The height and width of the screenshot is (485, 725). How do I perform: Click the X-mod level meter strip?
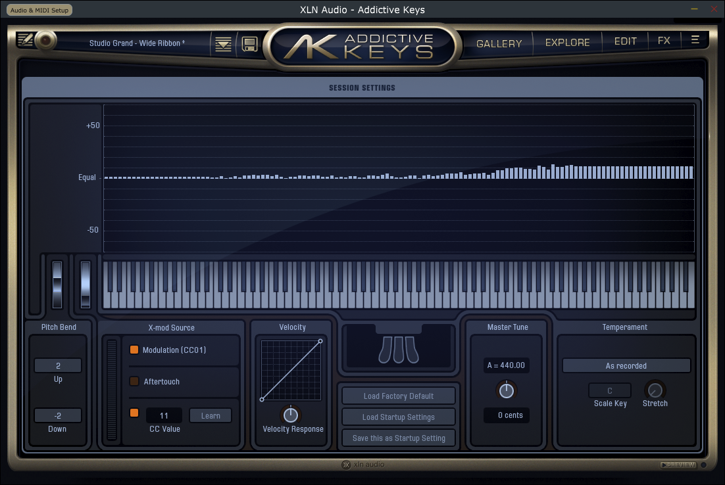click(x=112, y=390)
